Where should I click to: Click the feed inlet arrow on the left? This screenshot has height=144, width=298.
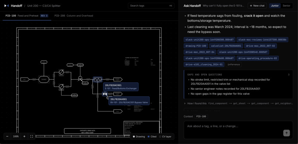pos(25,79)
